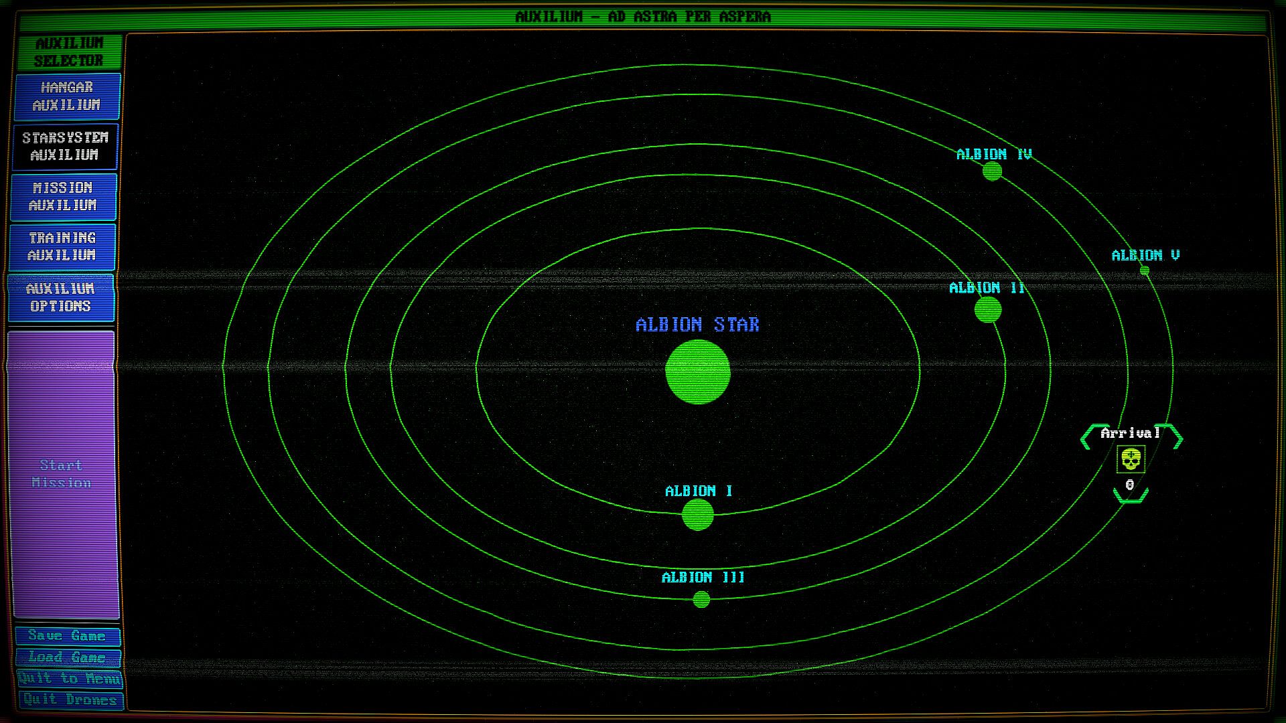The image size is (1286, 723).
Task: Select the Albion II planet
Action: click(x=987, y=310)
